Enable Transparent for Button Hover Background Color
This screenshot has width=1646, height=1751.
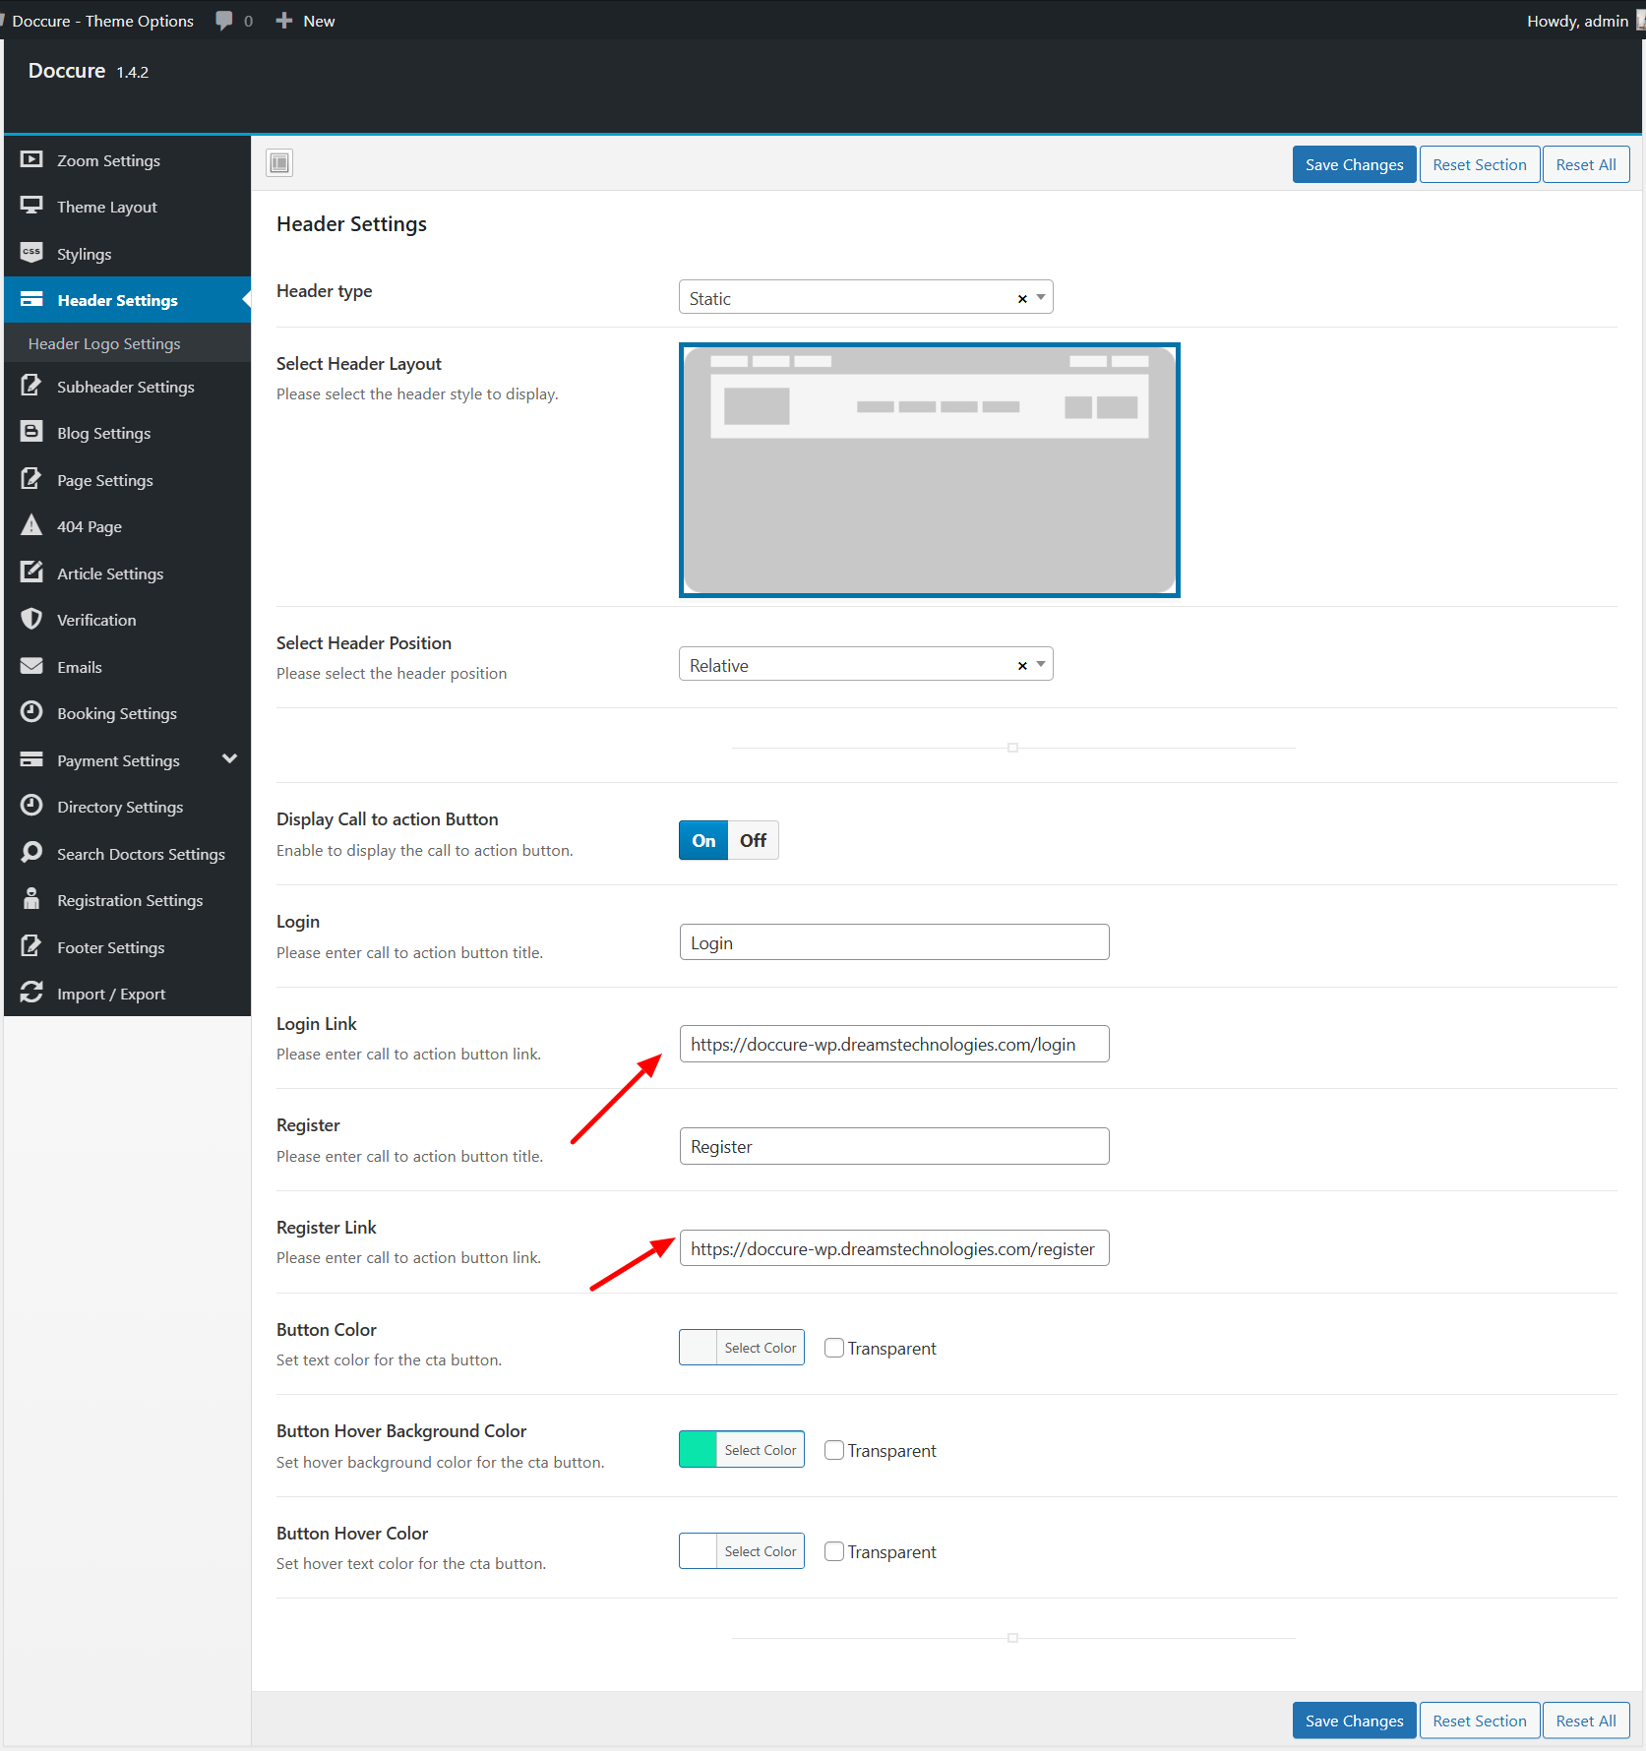[834, 1450]
